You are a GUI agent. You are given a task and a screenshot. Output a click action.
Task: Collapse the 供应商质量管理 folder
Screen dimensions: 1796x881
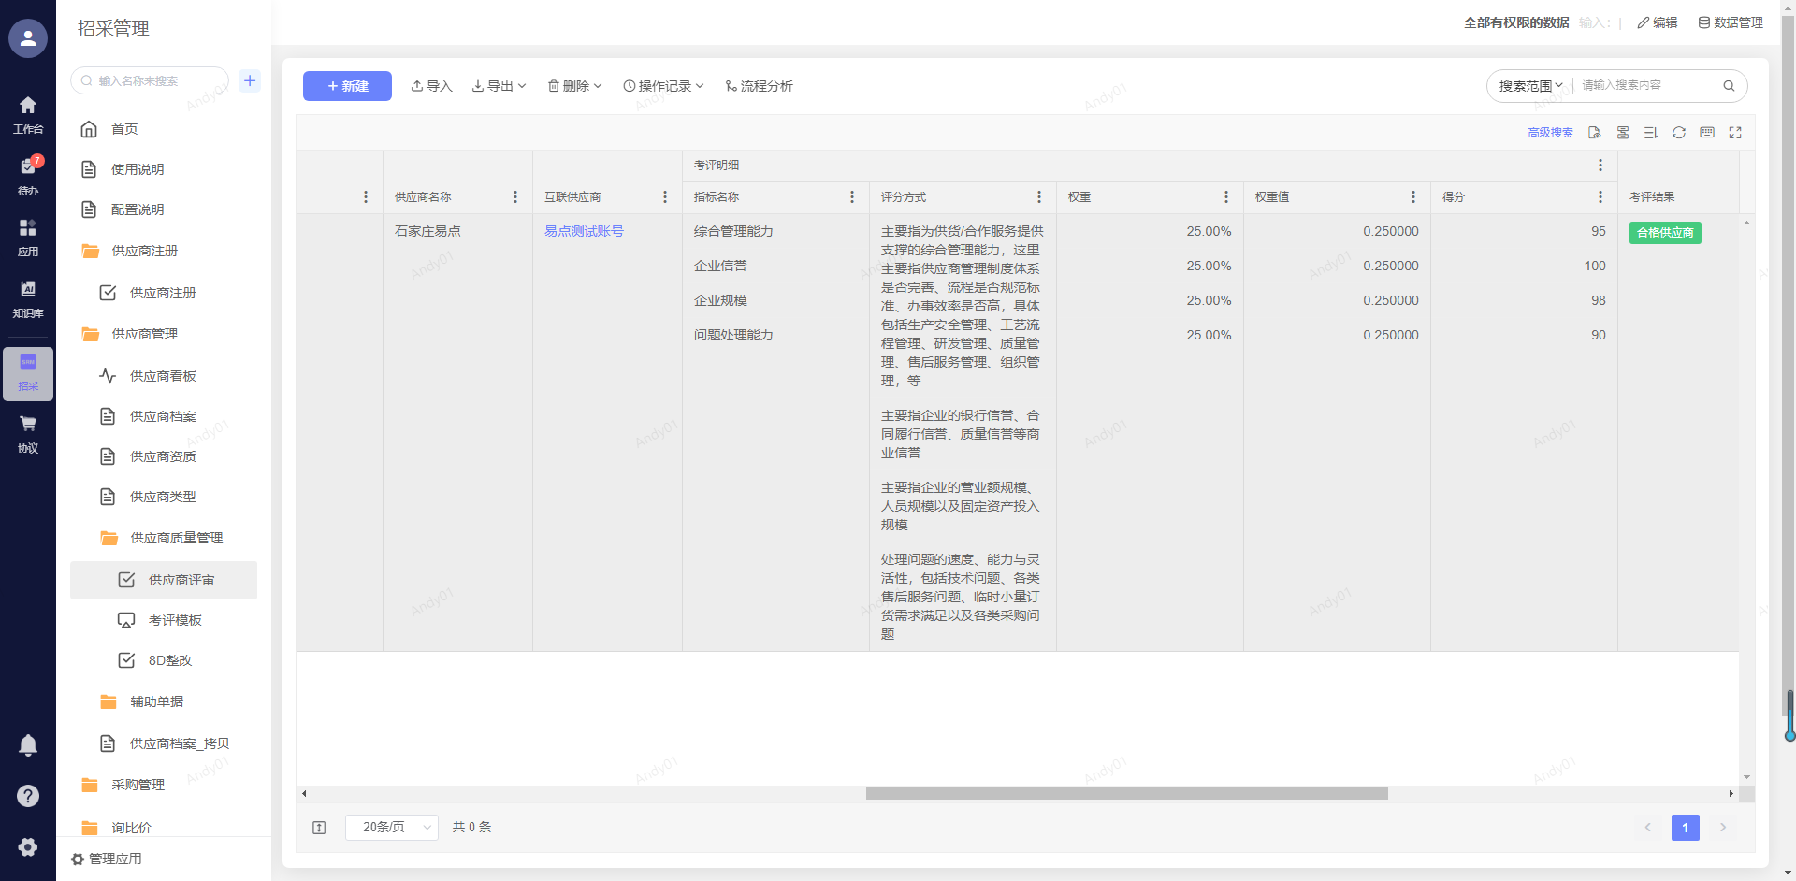point(176,538)
